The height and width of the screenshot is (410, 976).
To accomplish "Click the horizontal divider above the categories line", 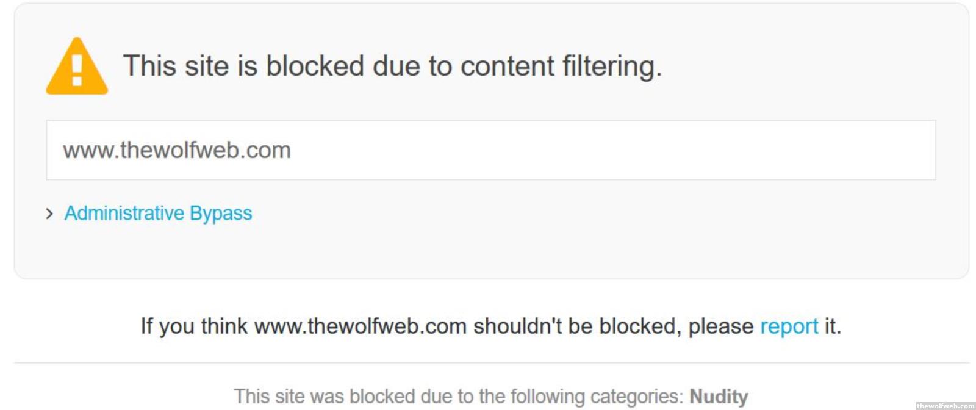I will pos(491,363).
